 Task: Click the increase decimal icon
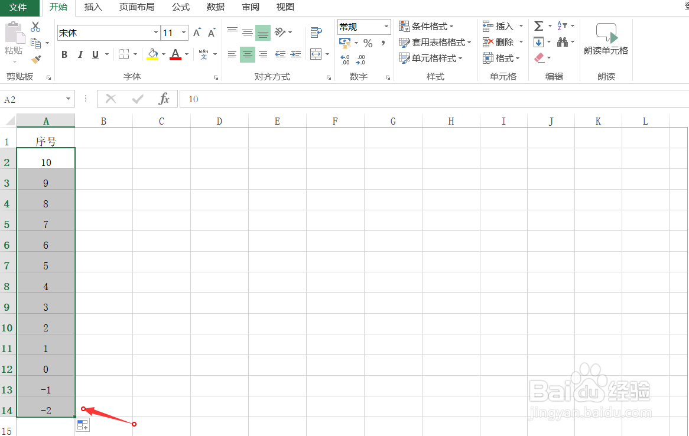coord(345,59)
